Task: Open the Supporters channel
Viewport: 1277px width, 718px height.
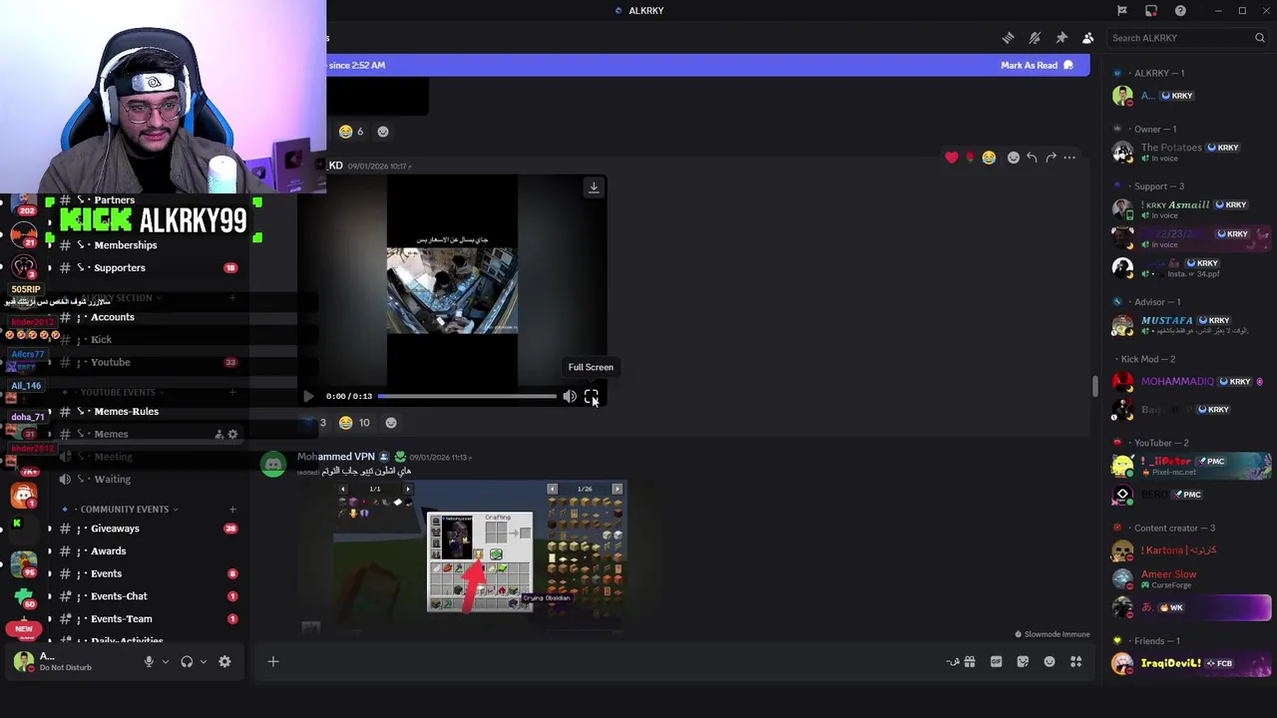Action: [x=120, y=267]
